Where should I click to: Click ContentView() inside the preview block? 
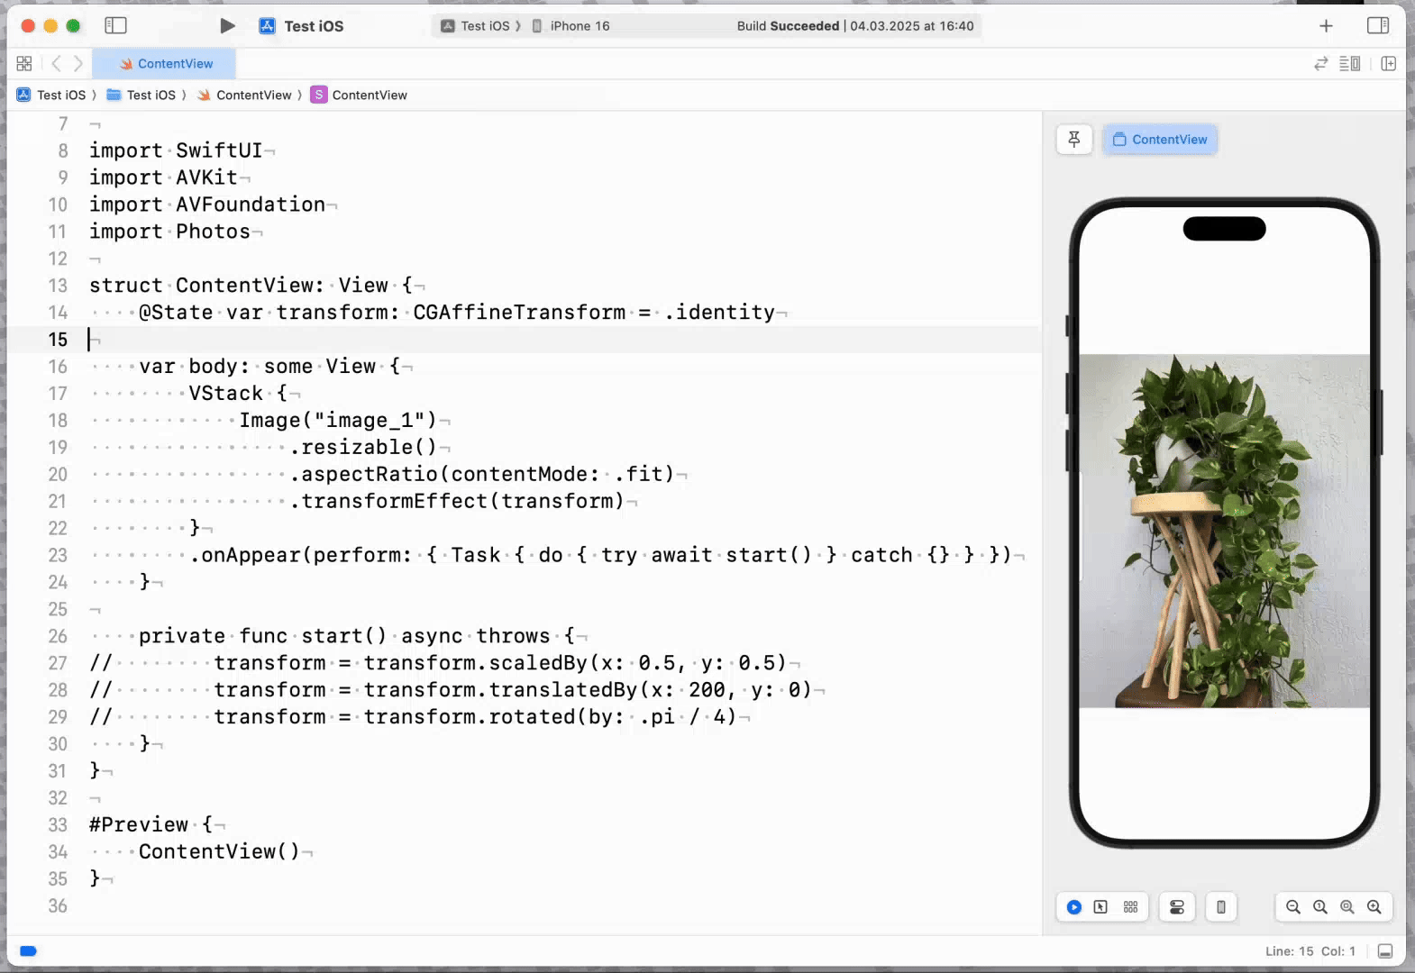pyautogui.click(x=219, y=852)
